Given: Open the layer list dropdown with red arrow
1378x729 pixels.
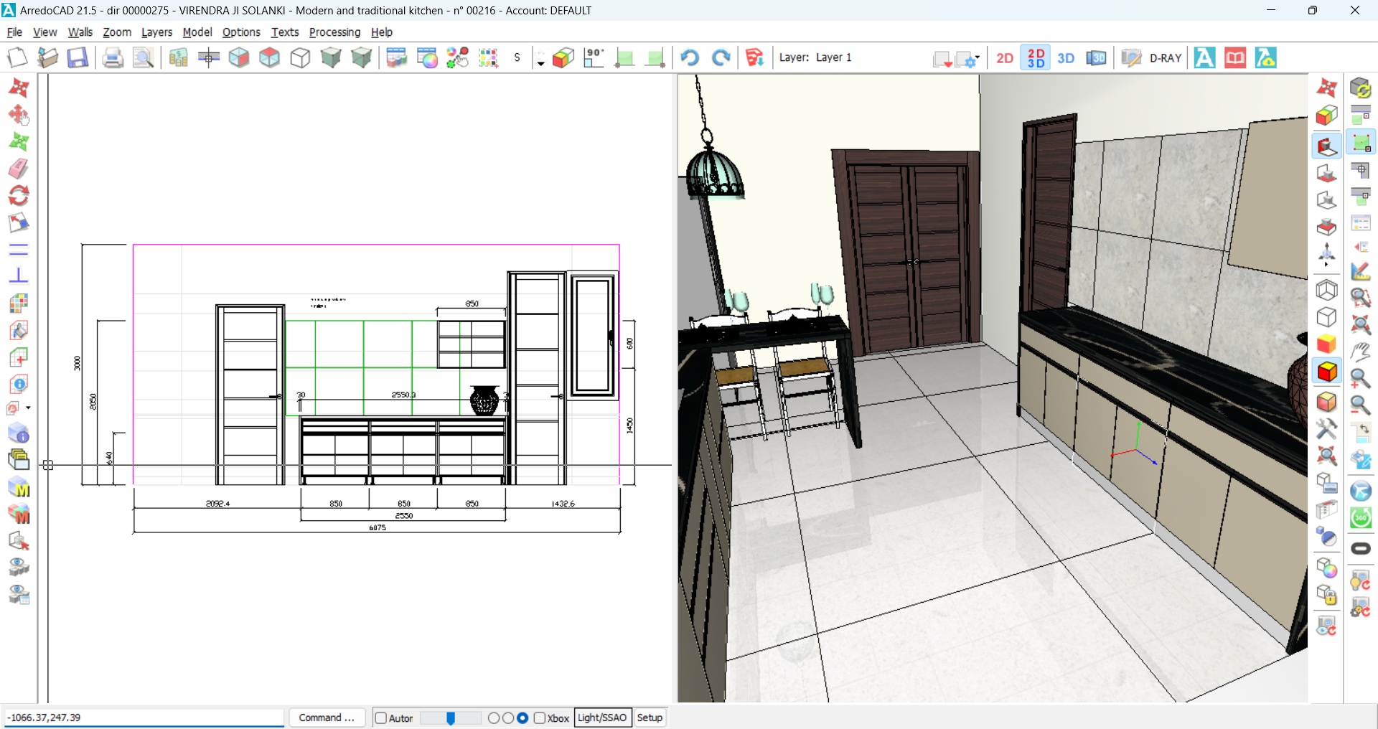Looking at the screenshot, I should 942,59.
